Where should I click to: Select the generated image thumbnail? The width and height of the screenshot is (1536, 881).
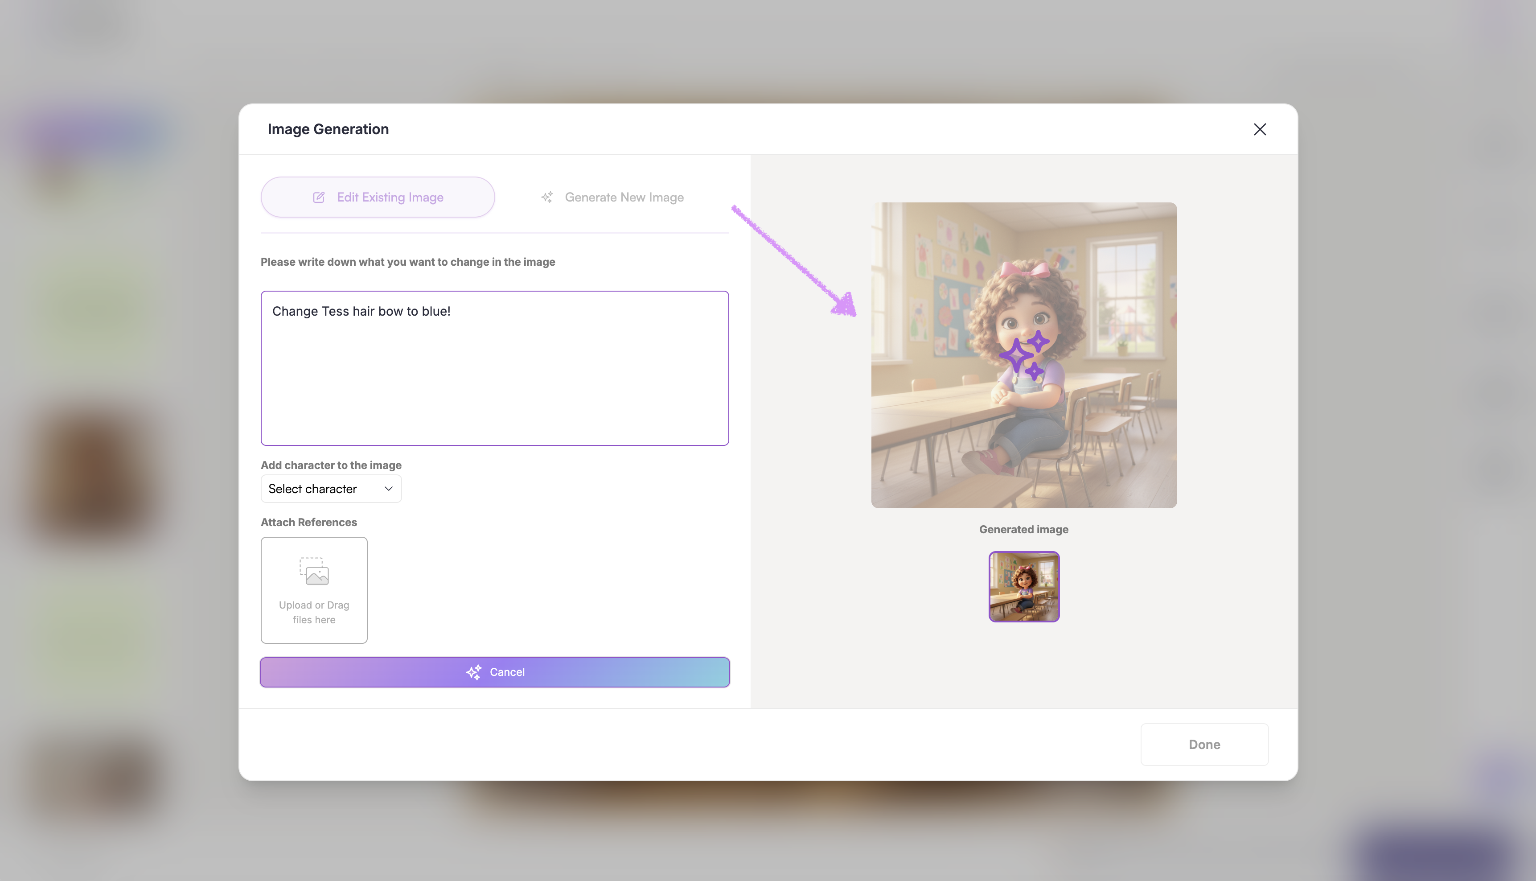pyautogui.click(x=1024, y=586)
